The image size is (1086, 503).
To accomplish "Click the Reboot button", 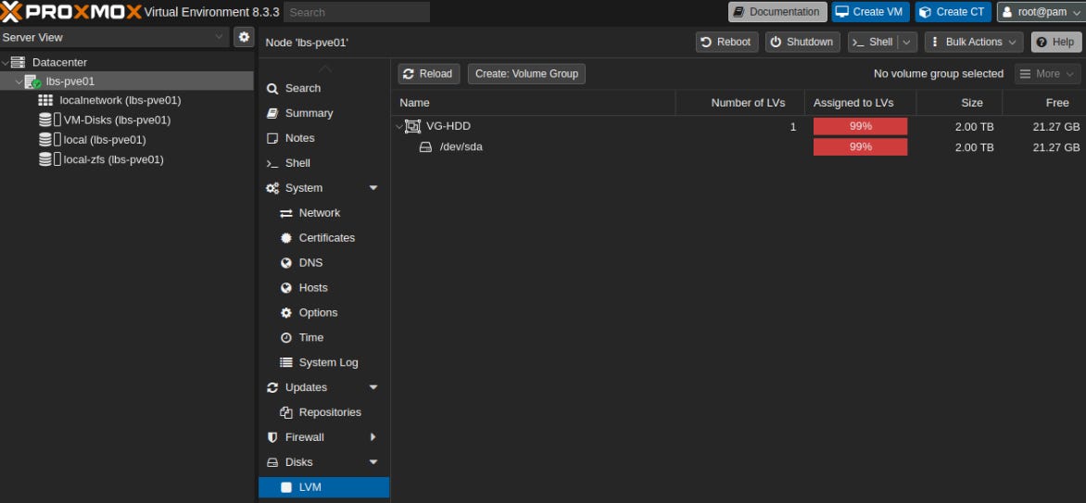I will tap(726, 43).
